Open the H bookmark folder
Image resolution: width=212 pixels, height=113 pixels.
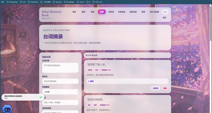89,2
